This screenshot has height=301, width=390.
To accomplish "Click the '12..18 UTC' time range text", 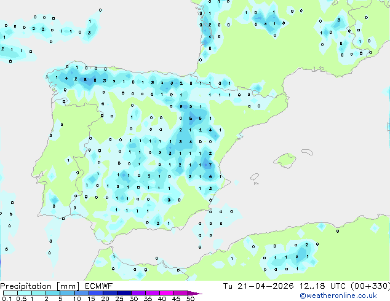I will (322, 286).
